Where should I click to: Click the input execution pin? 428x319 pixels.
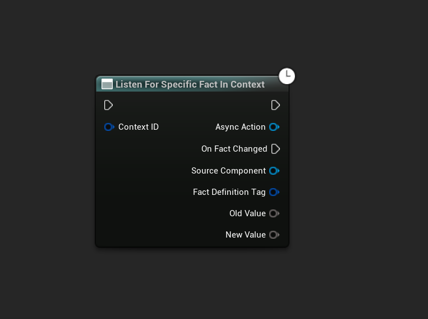[108, 105]
